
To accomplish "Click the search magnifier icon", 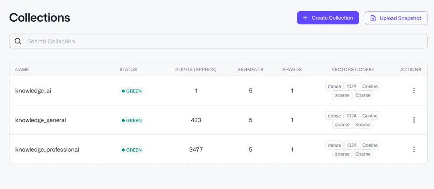I will point(18,41).
